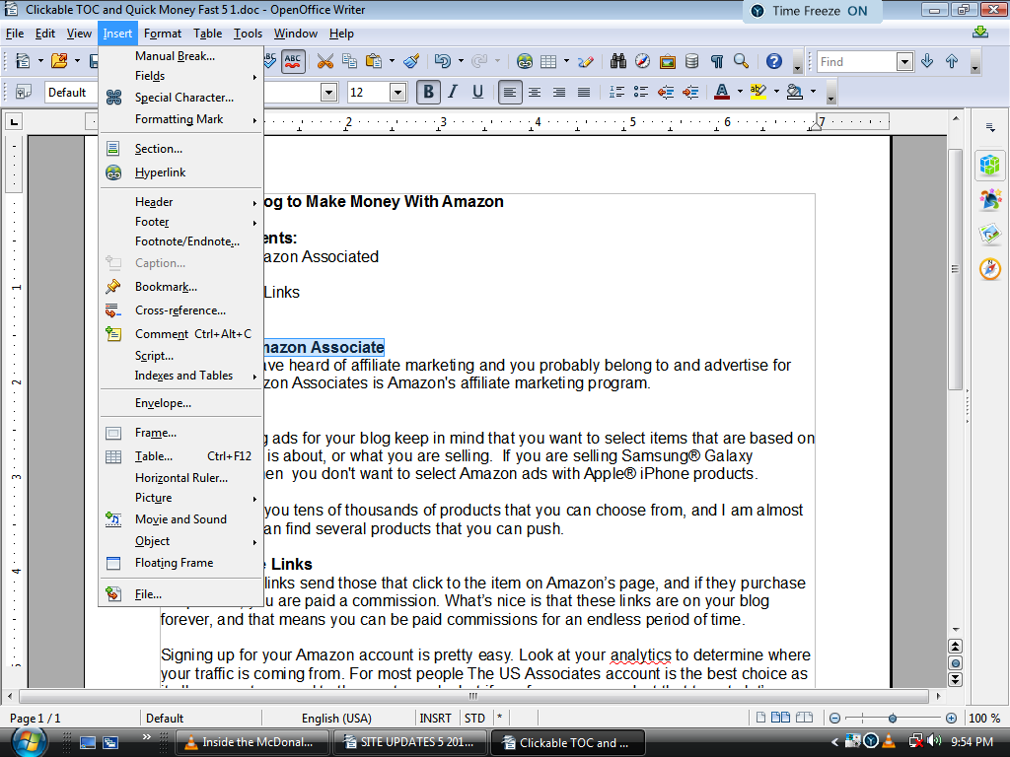Viewport: 1010px width, 757px height.
Task: Choose Floating Frame menu entry
Action: [181, 563]
